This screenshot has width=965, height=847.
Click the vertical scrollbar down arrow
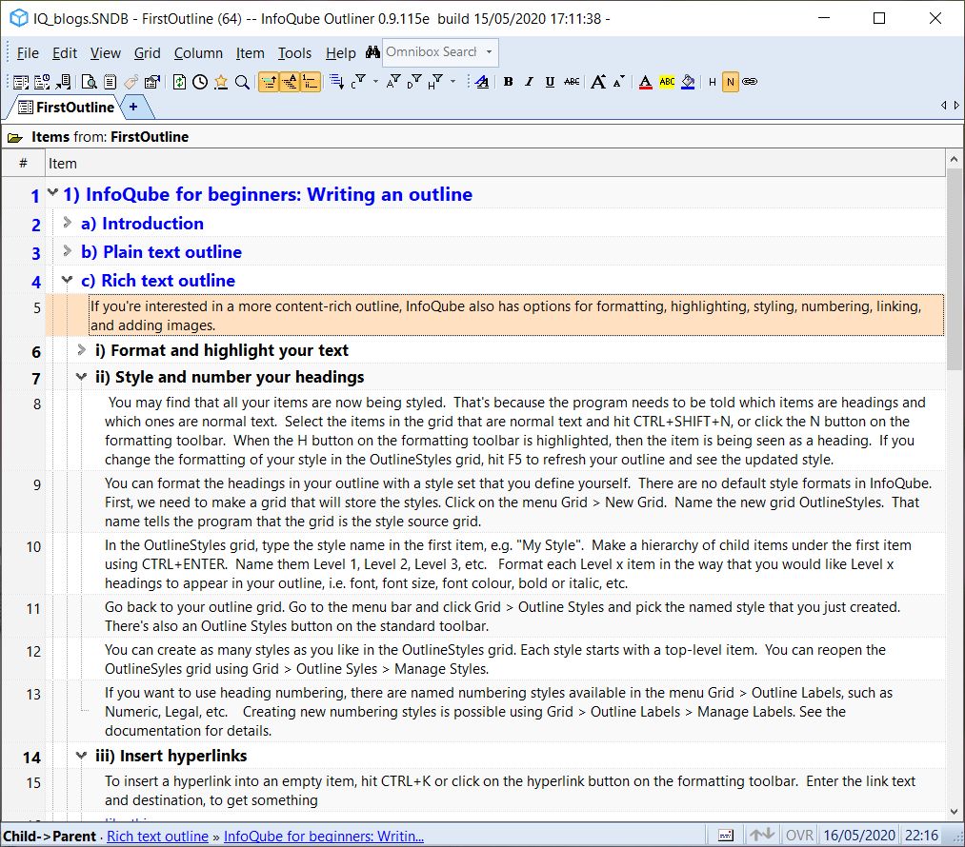pyautogui.click(x=954, y=812)
